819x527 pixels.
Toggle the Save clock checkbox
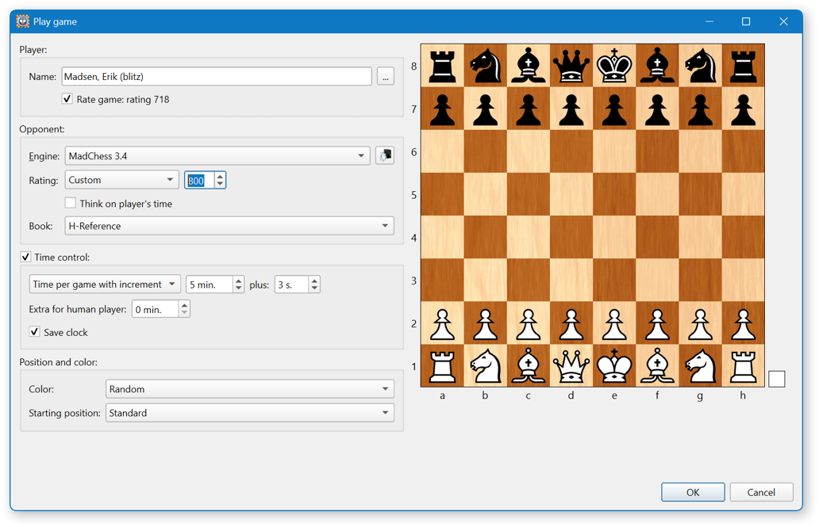click(x=34, y=332)
